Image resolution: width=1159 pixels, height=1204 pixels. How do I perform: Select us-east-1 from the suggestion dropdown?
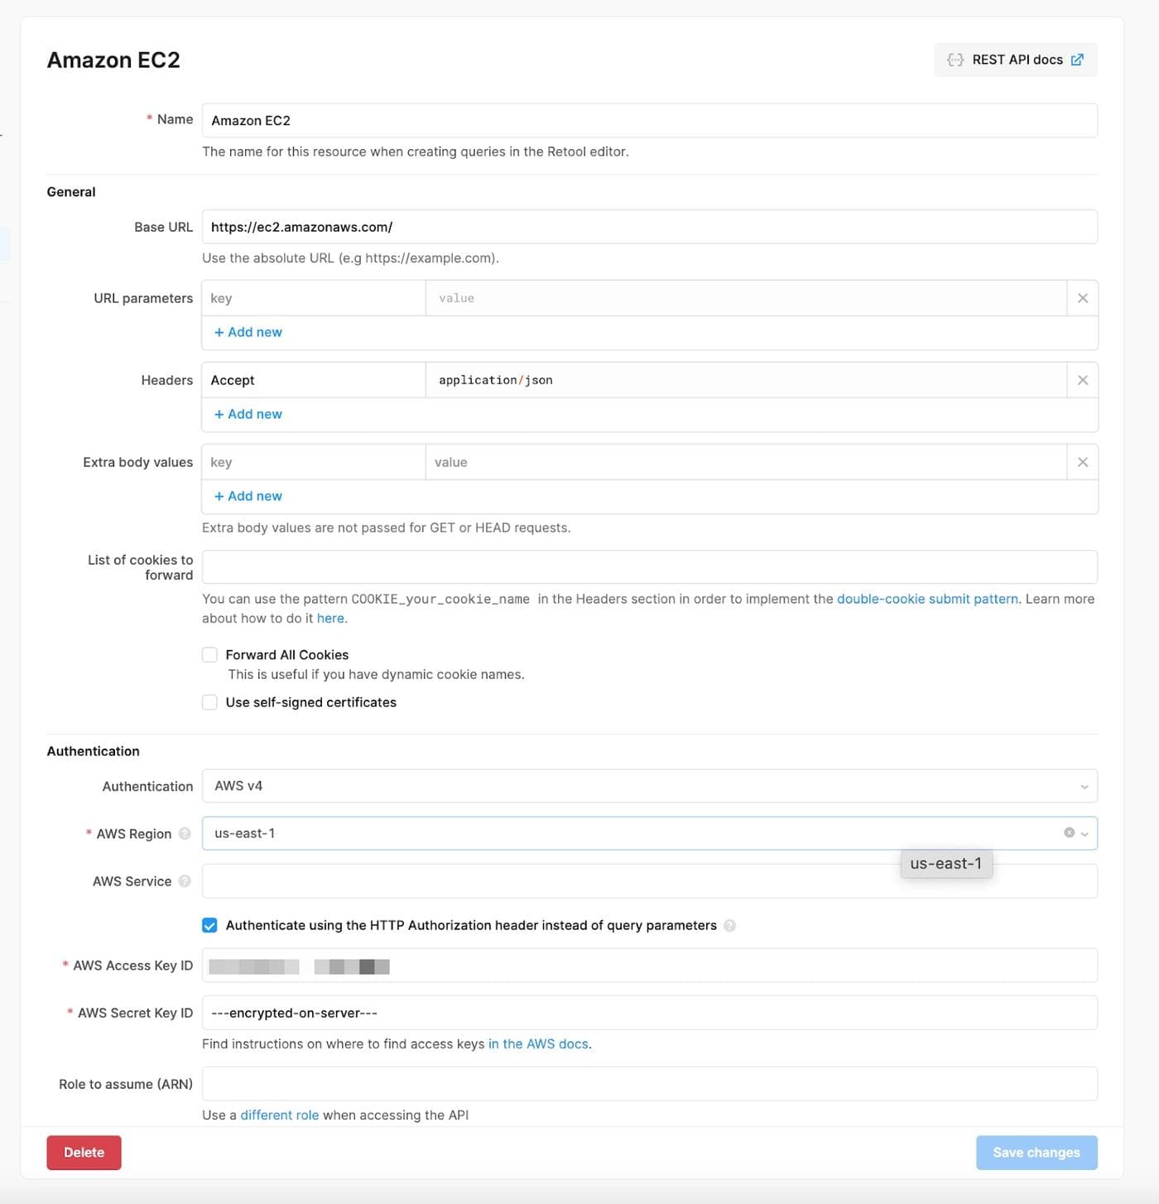coord(946,863)
